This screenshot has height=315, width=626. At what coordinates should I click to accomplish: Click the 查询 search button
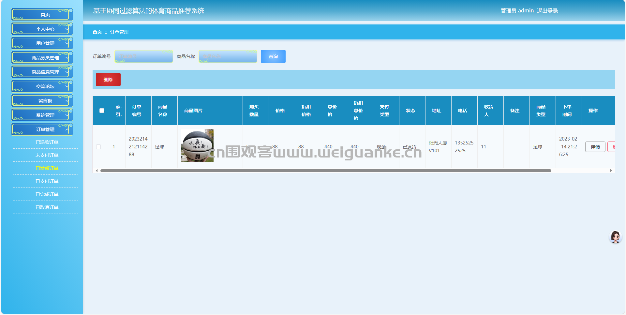pos(273,56)
